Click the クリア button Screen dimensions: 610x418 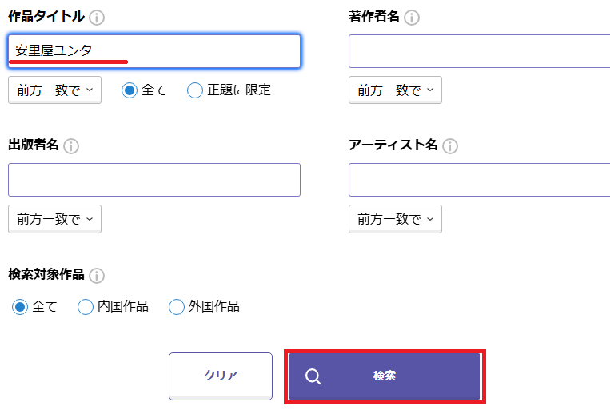click(x=221, y=376)
